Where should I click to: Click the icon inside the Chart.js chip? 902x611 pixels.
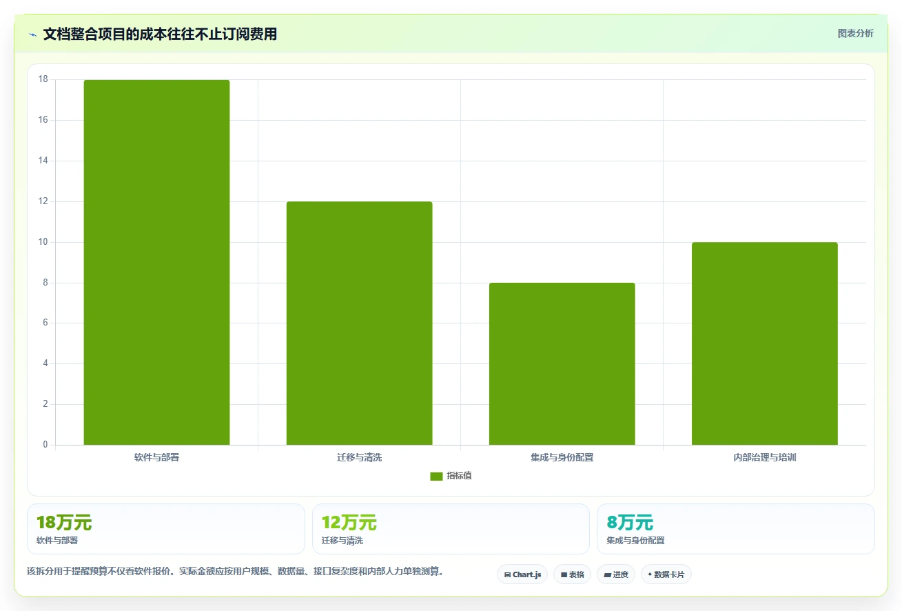click(x=507, y=574)
